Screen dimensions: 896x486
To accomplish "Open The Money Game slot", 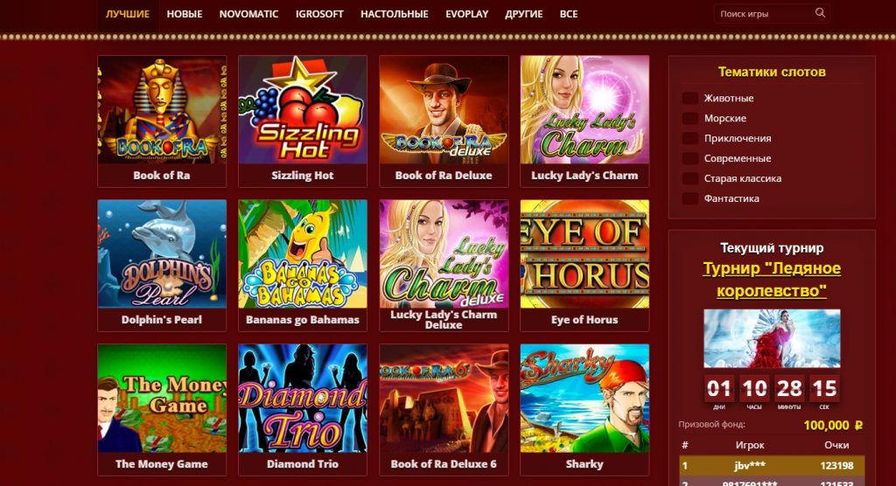I will (x=162, y=399).
